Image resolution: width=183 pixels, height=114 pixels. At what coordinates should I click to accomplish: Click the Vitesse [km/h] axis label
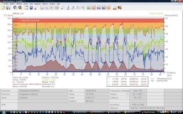171,16
